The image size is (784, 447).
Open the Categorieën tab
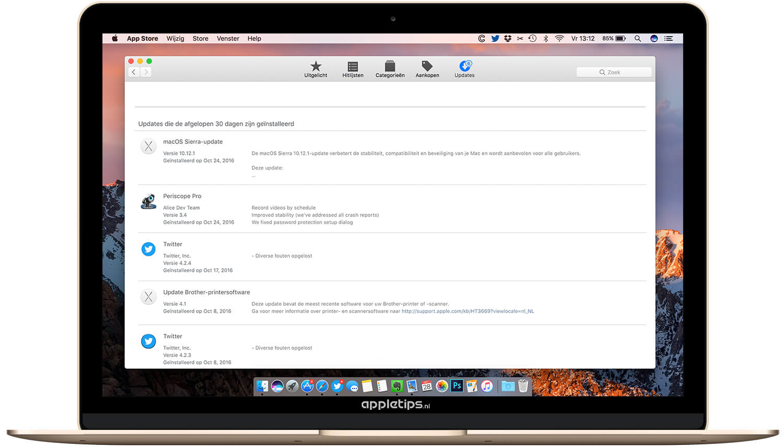390,69
